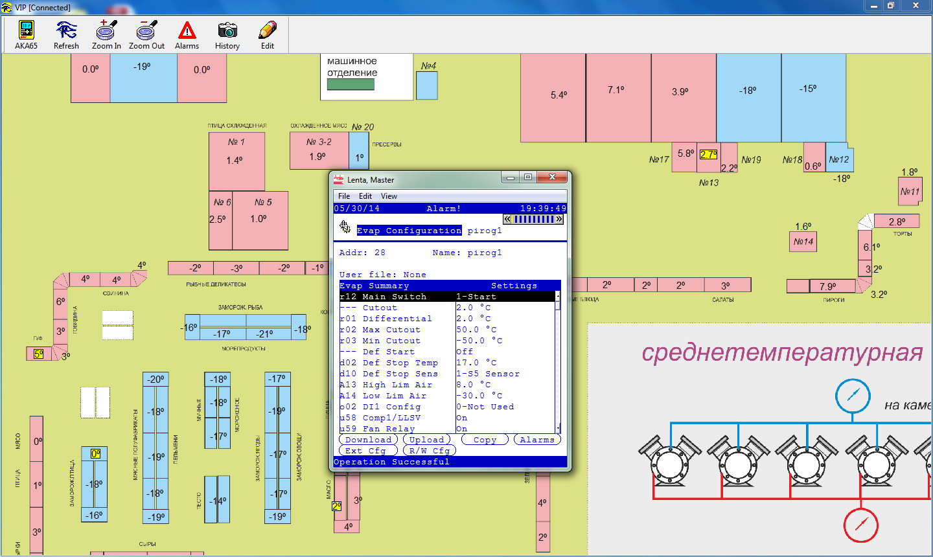Select the d02 Def Stop Temp row
Image resolution: width=933 pixels, height=557 pixels.
(x=447, y=363)
